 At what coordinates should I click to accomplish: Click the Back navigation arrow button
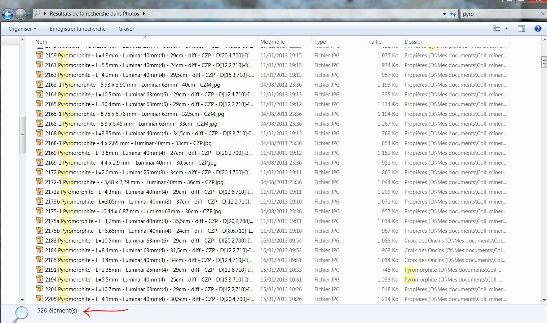8,14
